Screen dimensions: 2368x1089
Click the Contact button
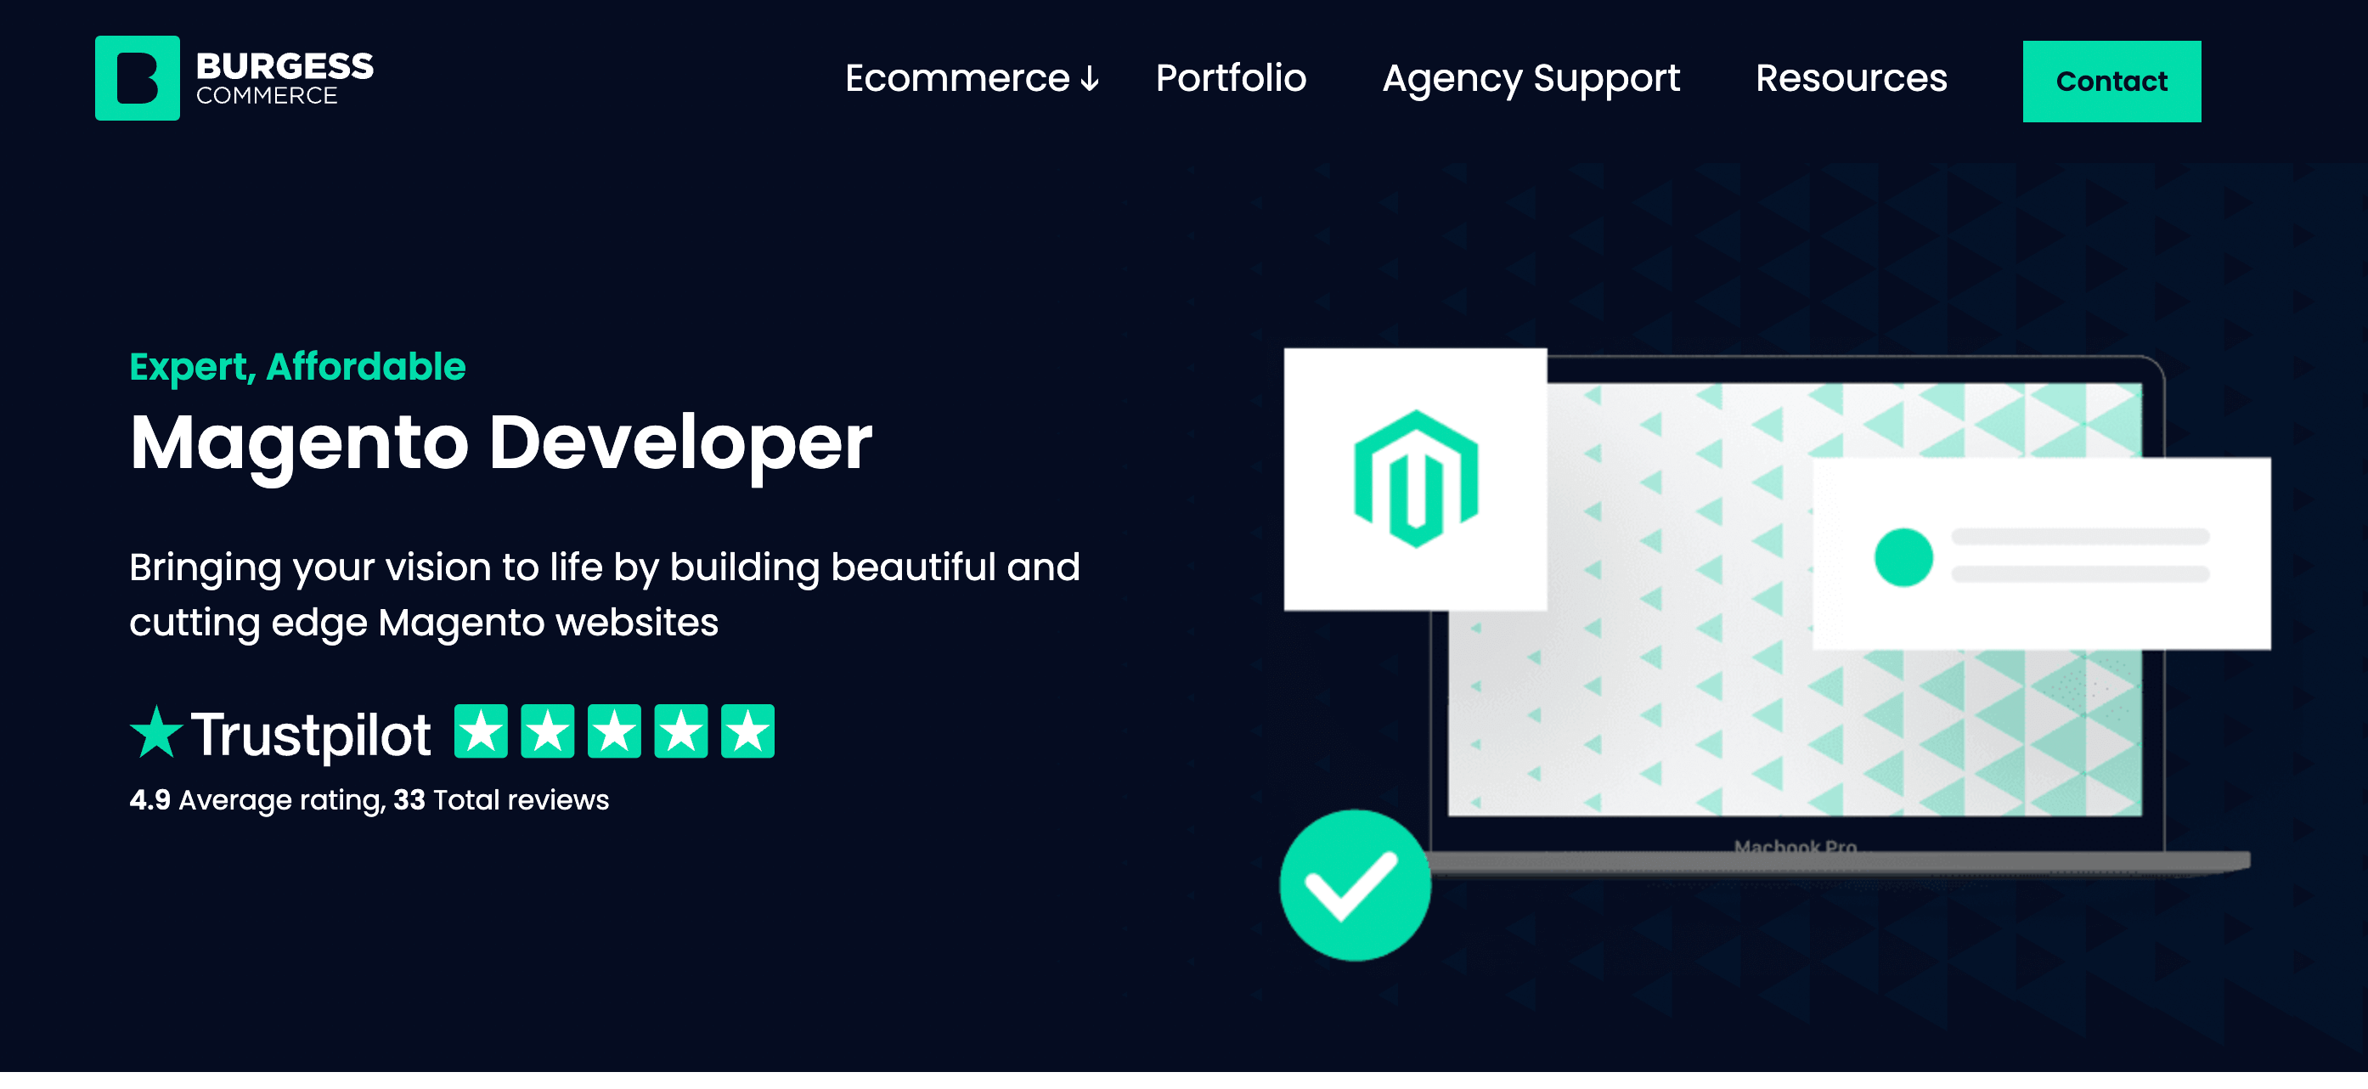tap(2110, 80)
